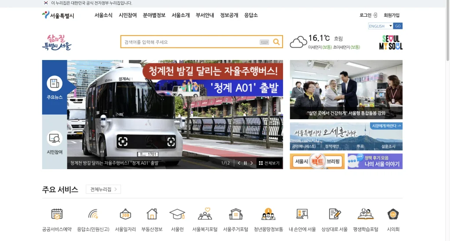450x241 pixels.
Task: Click the cloudy weather icon
Action: pos(298,42)
